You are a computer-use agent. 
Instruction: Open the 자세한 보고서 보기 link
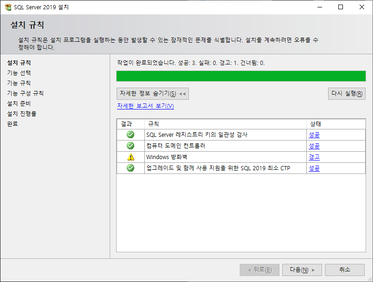[x=145, y=106]
